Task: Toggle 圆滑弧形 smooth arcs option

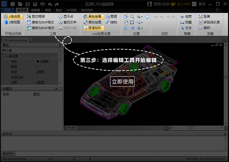Action: click(x=94, y=28)
